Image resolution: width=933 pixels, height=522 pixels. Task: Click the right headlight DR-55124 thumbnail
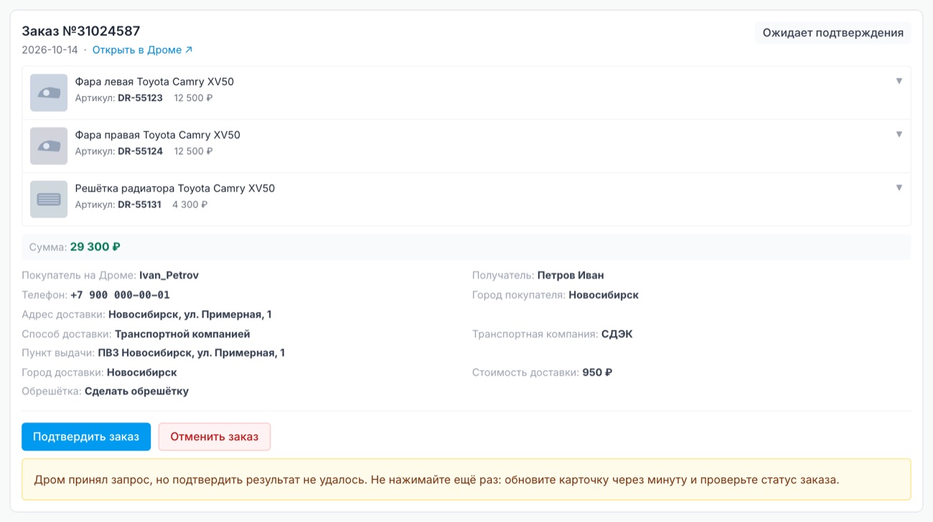pos(49,146)
